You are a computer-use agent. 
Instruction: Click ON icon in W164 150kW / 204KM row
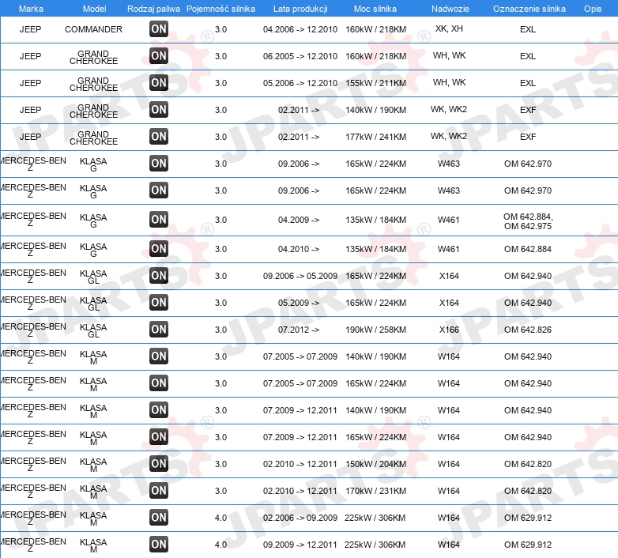coord(159,463)
